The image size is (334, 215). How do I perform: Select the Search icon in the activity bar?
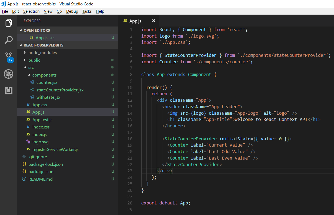point(8,40)
